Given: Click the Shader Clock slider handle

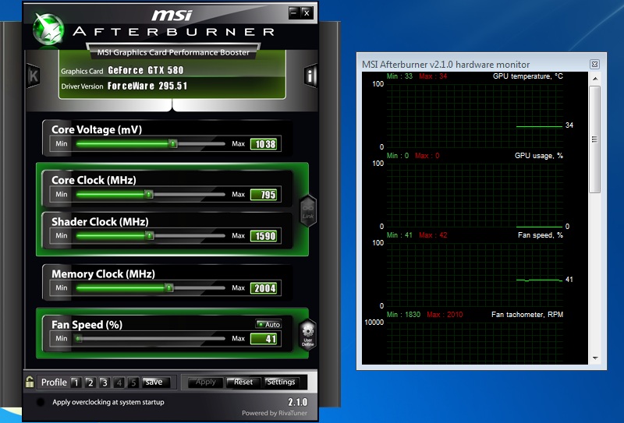Looking at the screenshot, I should click(149, 236).
